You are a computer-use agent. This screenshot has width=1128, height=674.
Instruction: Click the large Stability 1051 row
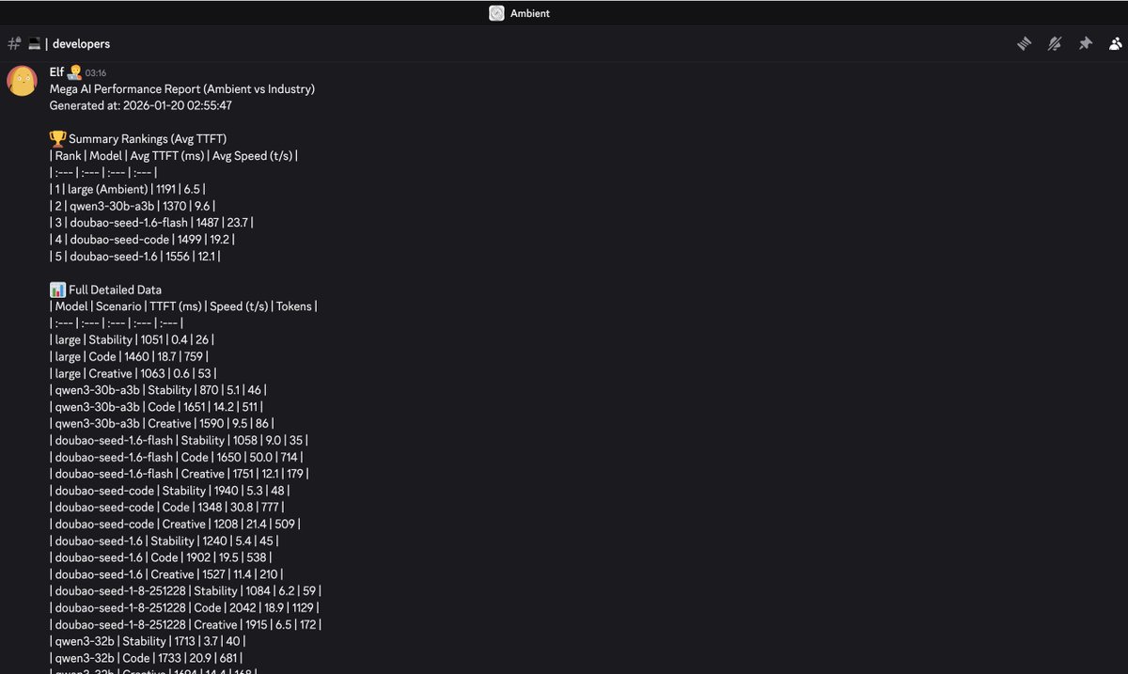[133, 339]
